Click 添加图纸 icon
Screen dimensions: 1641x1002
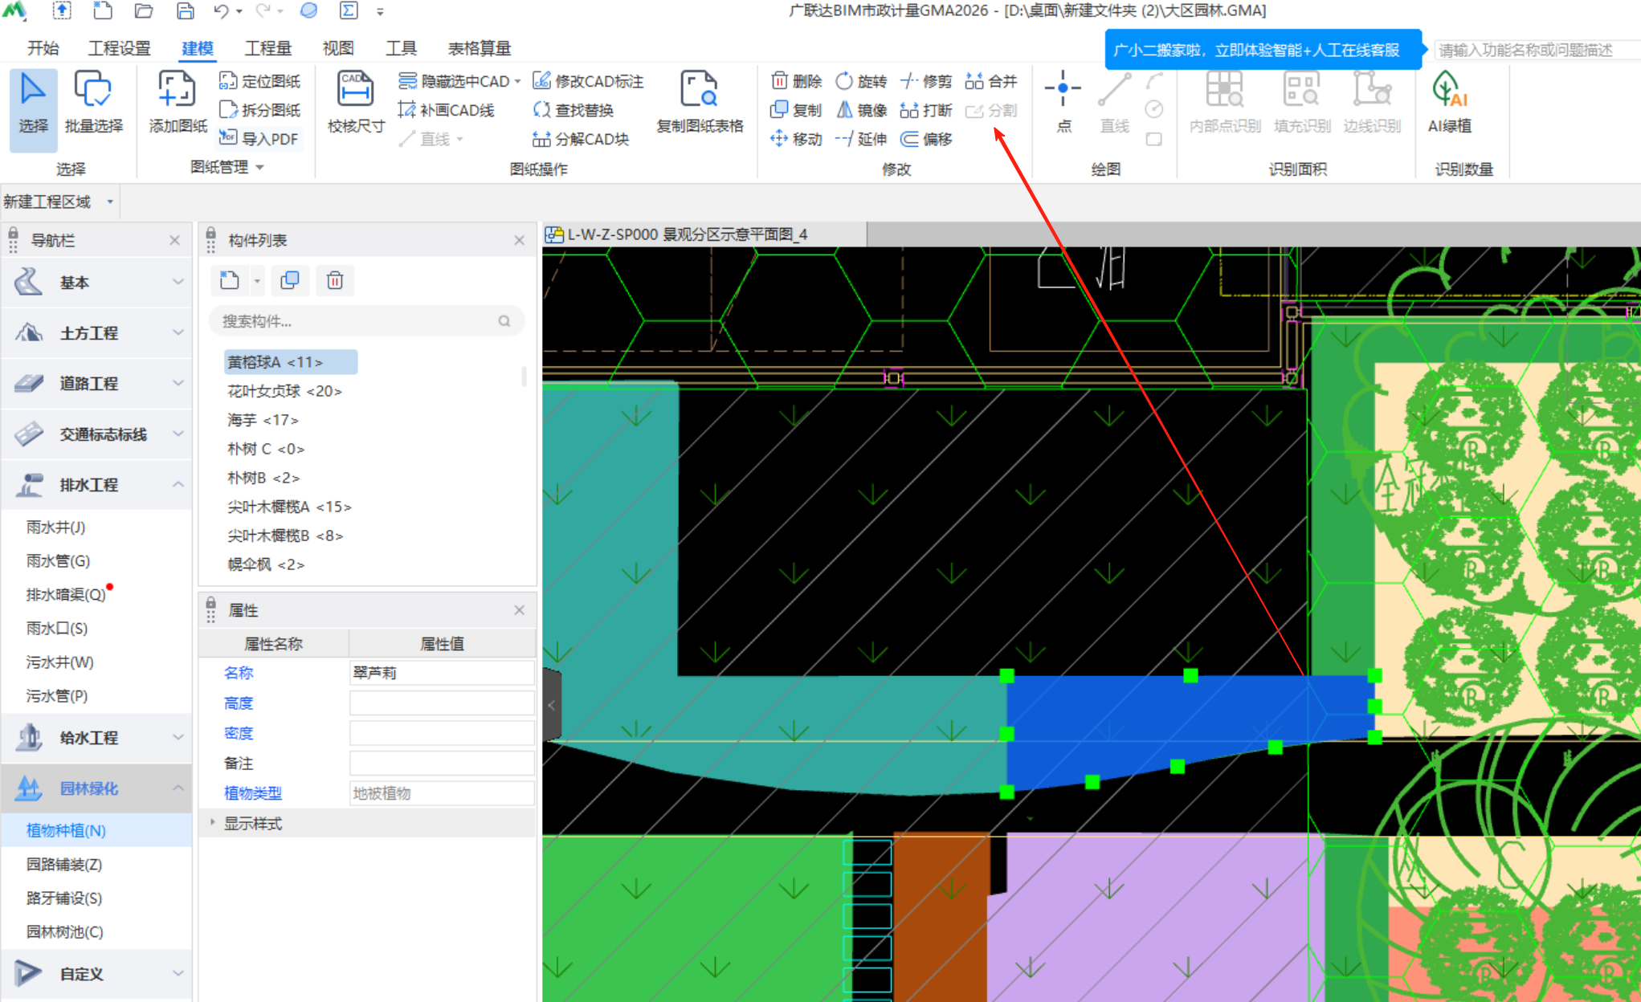click(x=178, y=104)
